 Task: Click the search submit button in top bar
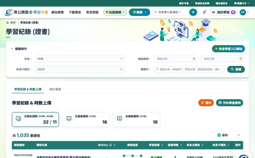193,12
